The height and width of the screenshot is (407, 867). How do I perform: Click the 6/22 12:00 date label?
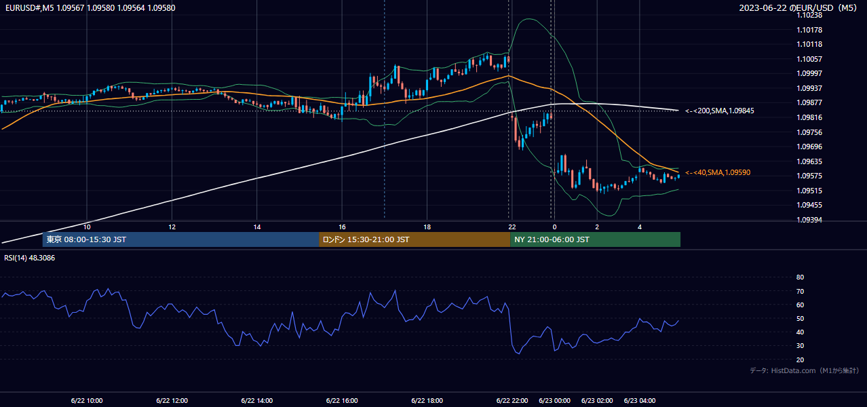(x=172, y=400)
